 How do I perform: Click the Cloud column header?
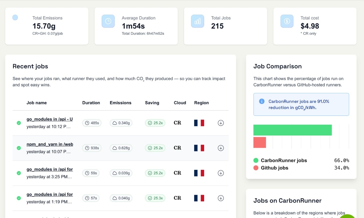tap(180, 103)
